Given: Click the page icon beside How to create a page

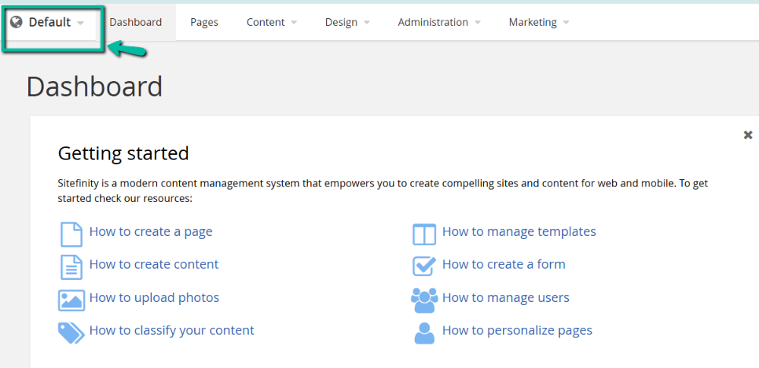Looking at the screenshot, I should click(71, 234).
